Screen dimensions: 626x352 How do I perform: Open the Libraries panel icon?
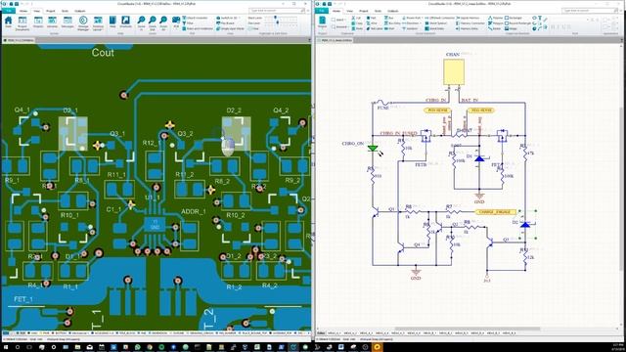tap(52, 22)
